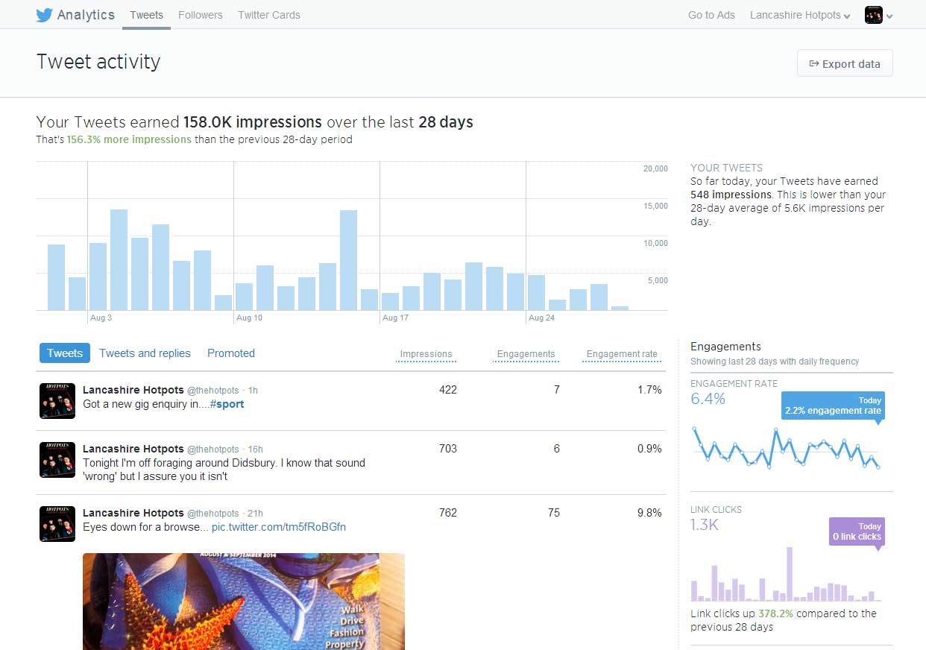Click the Twitter bird logo
This screenshot has height=650, width=926.
[x=45, y=16]
